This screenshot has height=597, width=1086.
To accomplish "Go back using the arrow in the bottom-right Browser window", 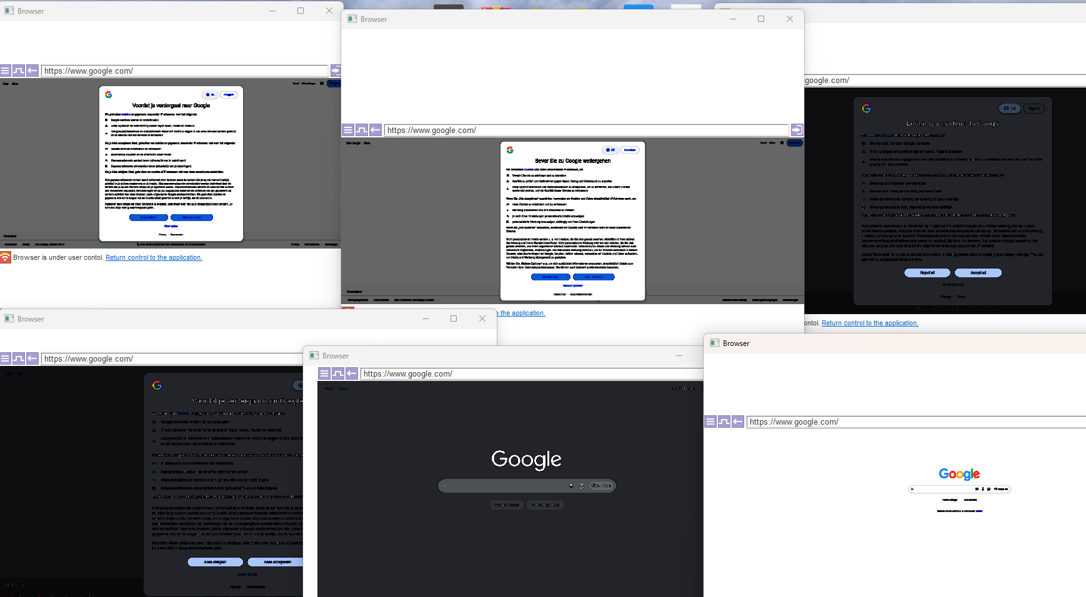I will coord(738,422).
